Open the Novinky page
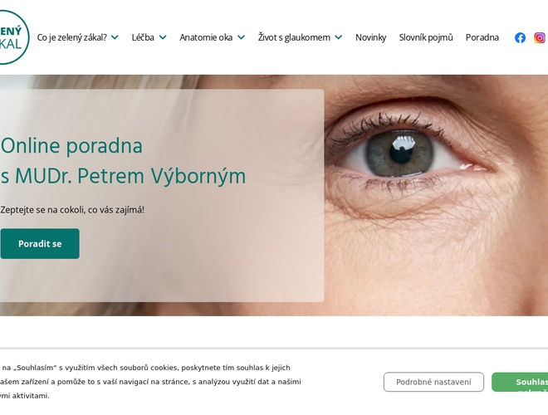Viewport: 548px width, 415px height. pyautogui.click(x=371, y=37)
